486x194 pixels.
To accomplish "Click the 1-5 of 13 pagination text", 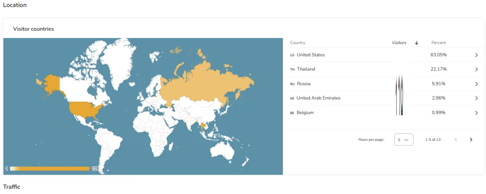I will coord(433,140).
